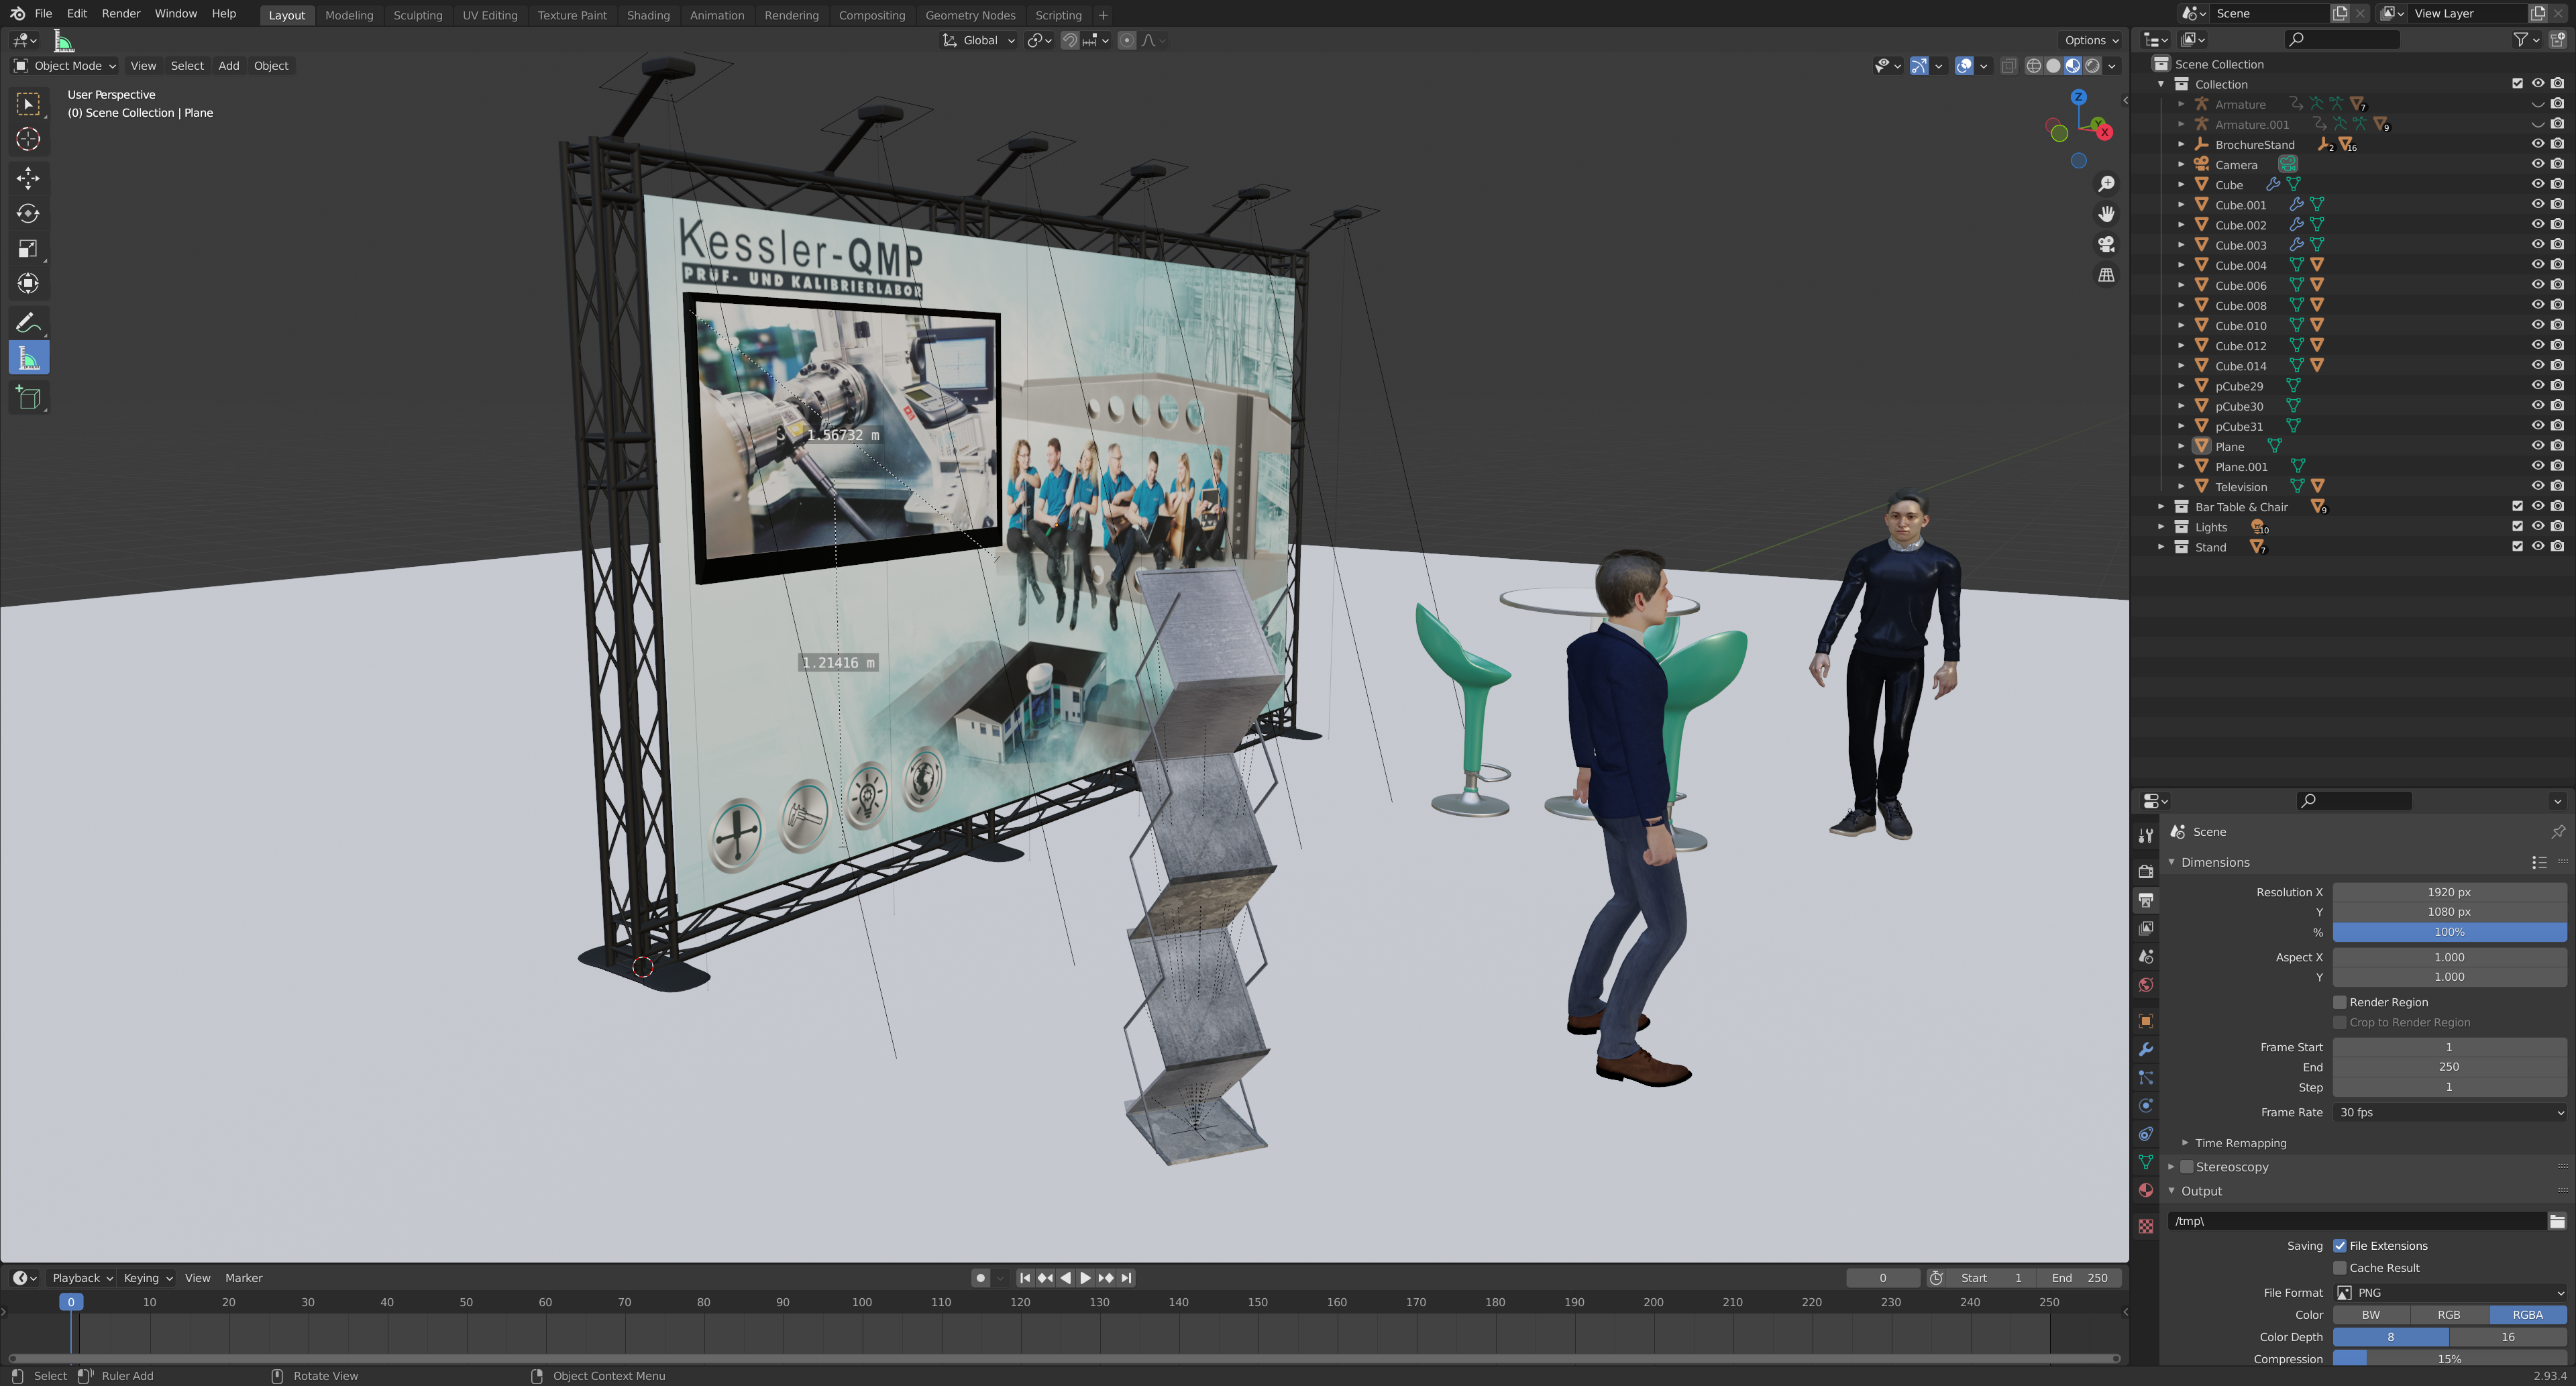Activate the Move tool
This screenshot has height=1386, width=2576.
coord(28,178)
